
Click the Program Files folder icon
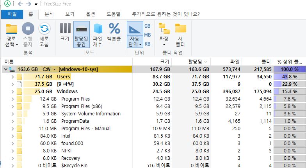19,99
